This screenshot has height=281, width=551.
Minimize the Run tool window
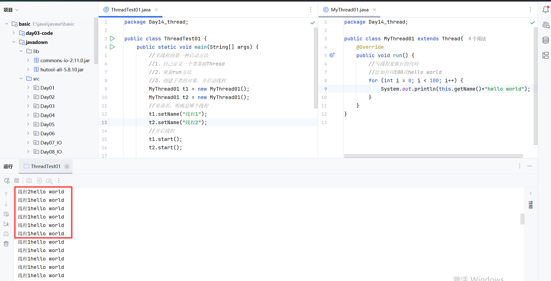click(530, 166)
